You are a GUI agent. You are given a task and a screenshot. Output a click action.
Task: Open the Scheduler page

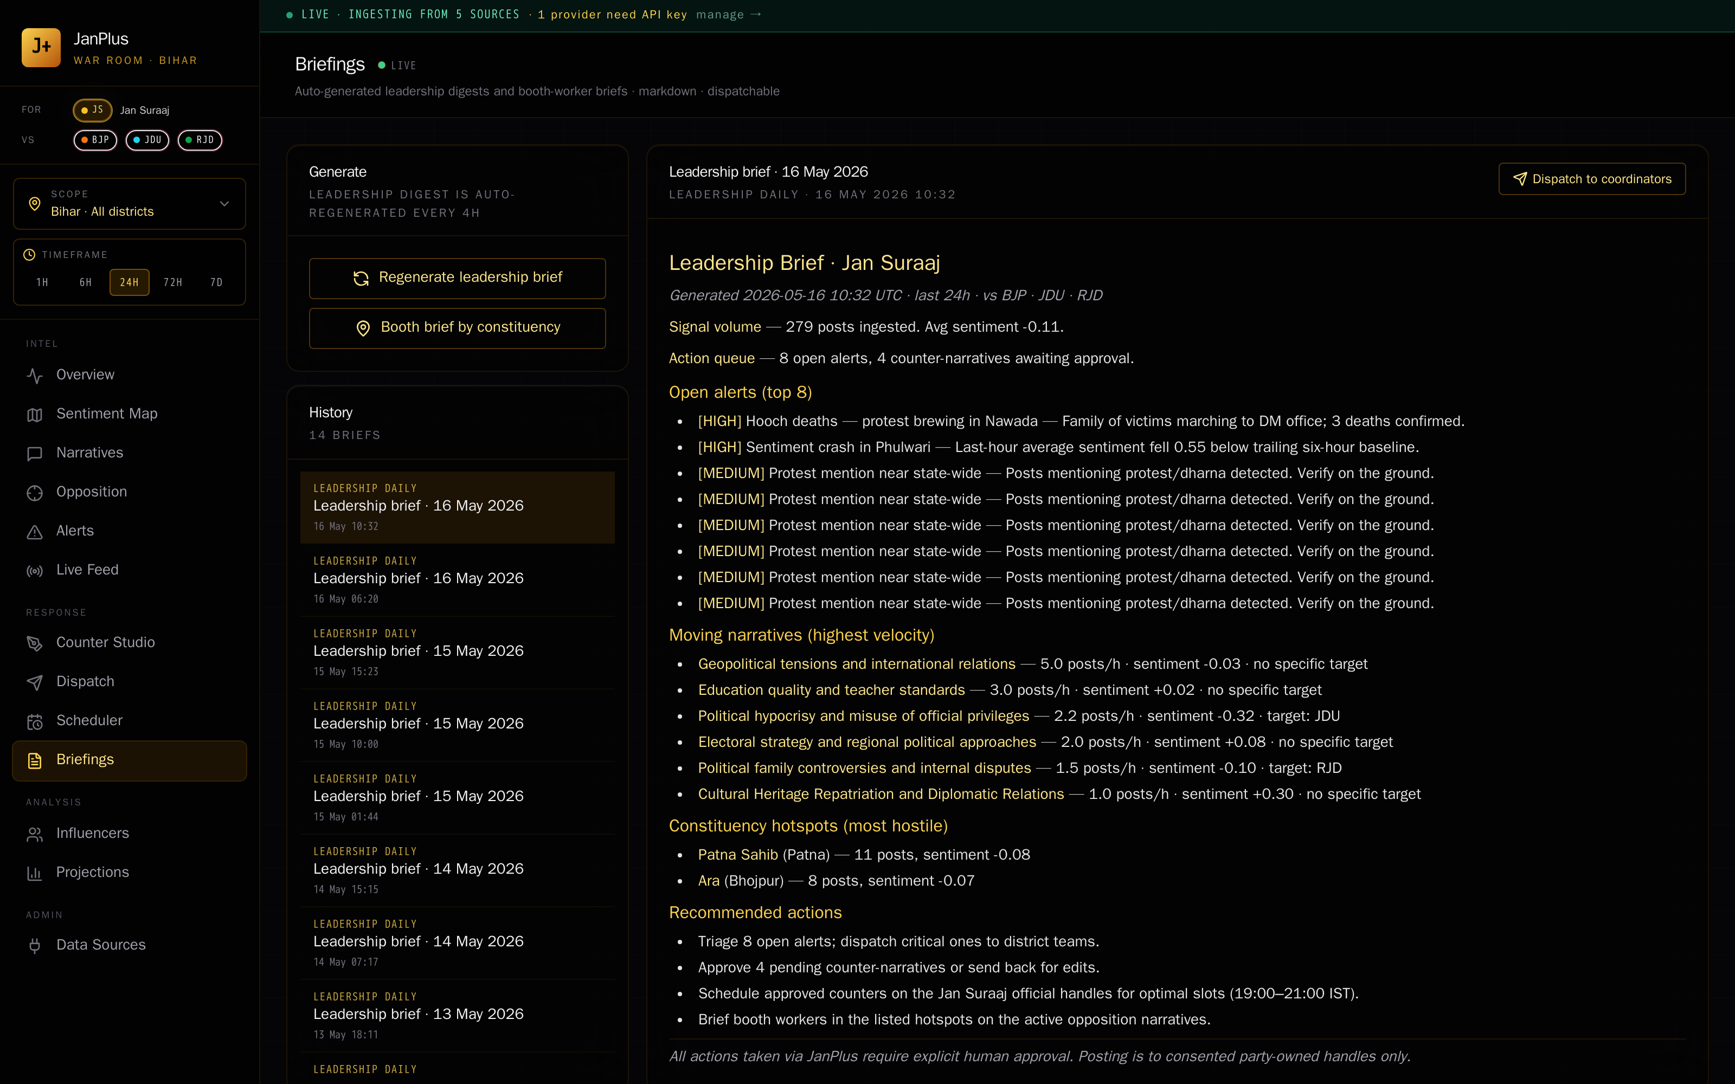[130, 721]
